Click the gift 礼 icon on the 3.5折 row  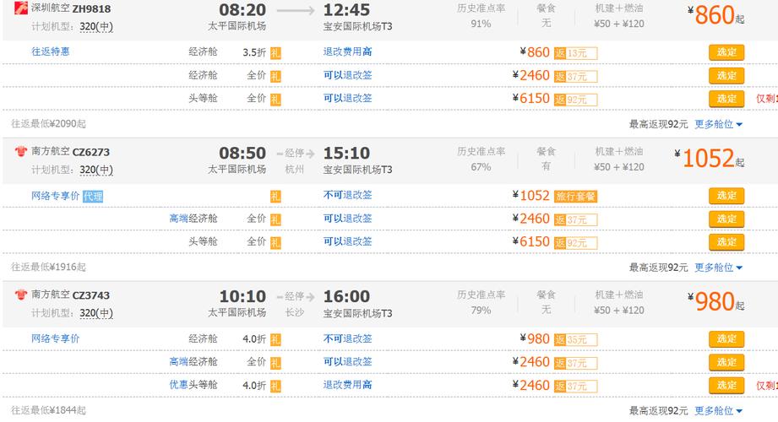coord(275,52)
